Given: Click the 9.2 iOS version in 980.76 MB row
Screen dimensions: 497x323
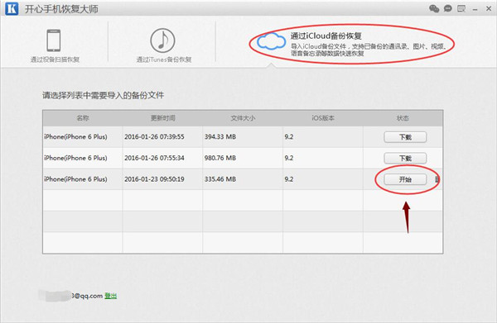Looking at the screenshot, I should (289, 158).
